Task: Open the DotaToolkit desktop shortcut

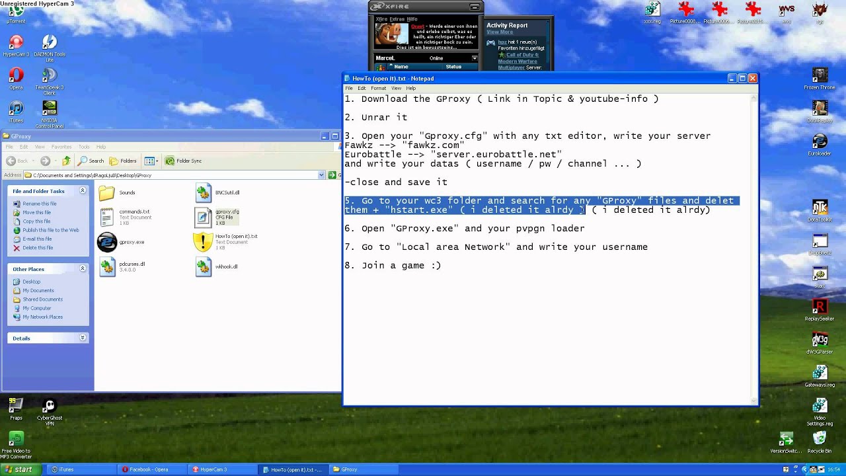Action: (820, 211)
